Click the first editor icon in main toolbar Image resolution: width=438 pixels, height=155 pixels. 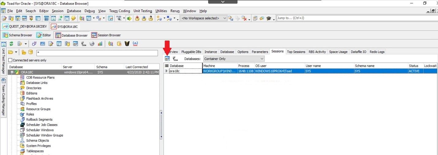(4, 18)
